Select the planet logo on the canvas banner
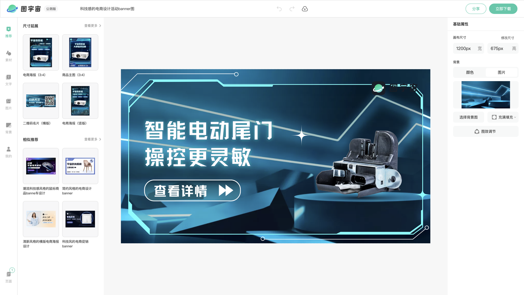This screenshot has height=295, width=524. click(378, 88)
